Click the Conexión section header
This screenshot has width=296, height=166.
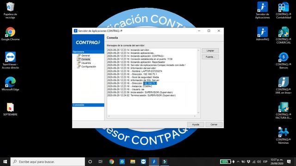pos(88,105)
